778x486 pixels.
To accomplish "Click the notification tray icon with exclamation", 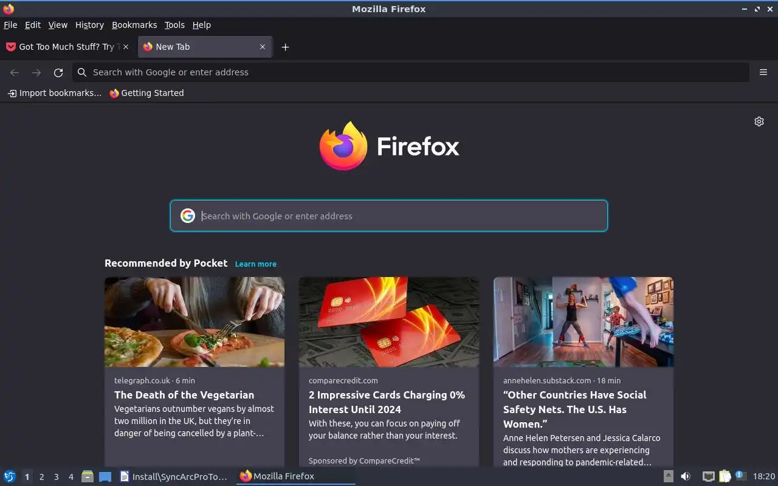I will tap(740, 476).
